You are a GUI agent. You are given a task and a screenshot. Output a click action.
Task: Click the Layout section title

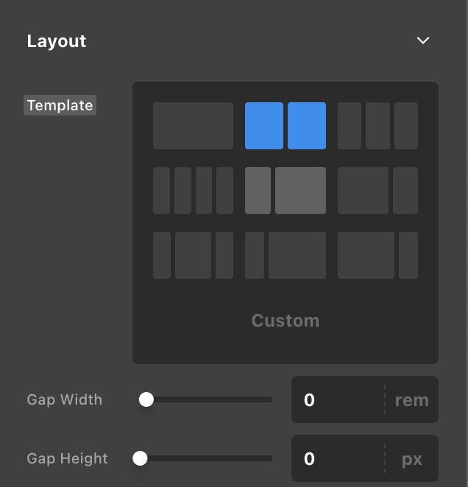point(57,41)
